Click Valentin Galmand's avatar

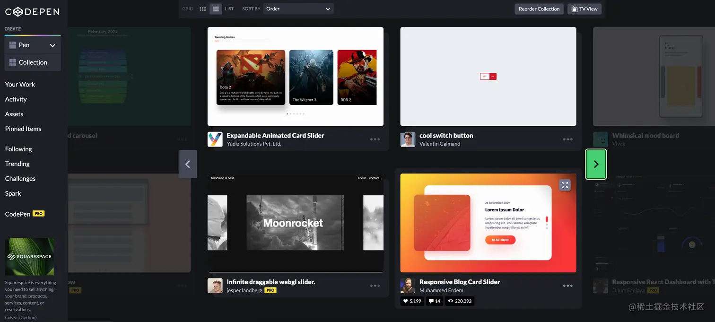[408, 139]
